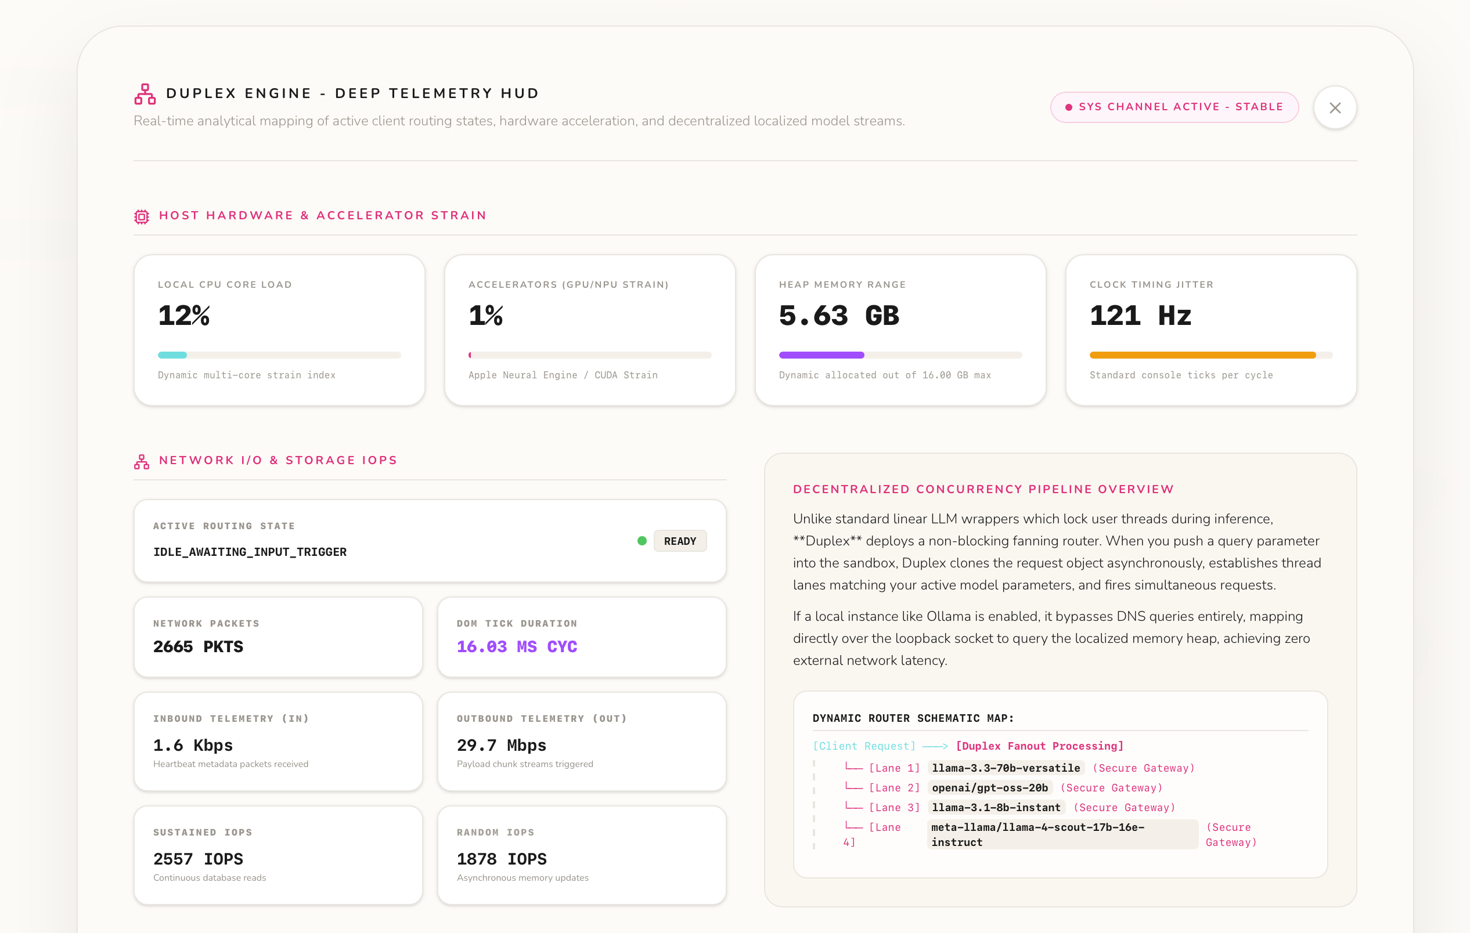1470x933 pixels.
Task: Close the Deep Telemetry HUD panel
Action: tap(1335, 108)
